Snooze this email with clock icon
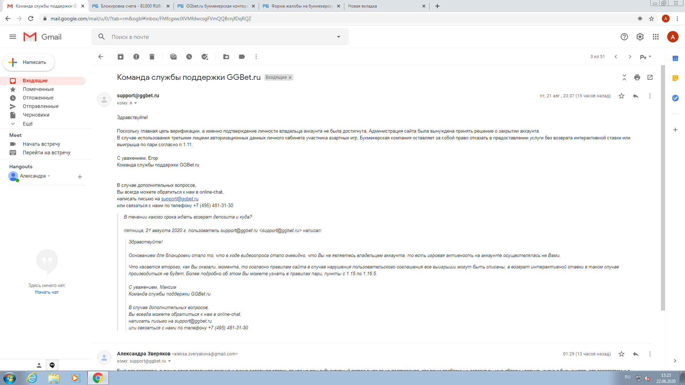This screenshot has height=385, width=685. 189,57
